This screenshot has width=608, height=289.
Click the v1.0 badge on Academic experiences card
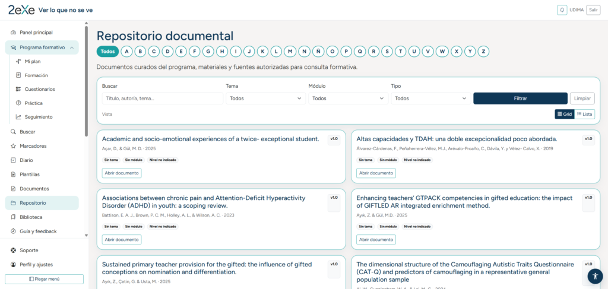[334, 139]
